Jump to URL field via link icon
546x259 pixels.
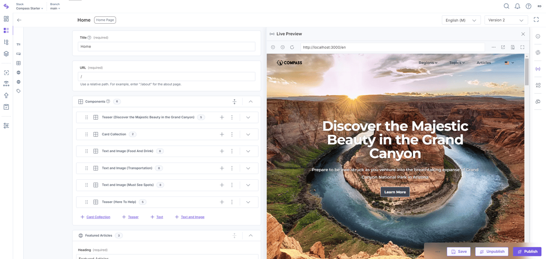tap(19, 54)
